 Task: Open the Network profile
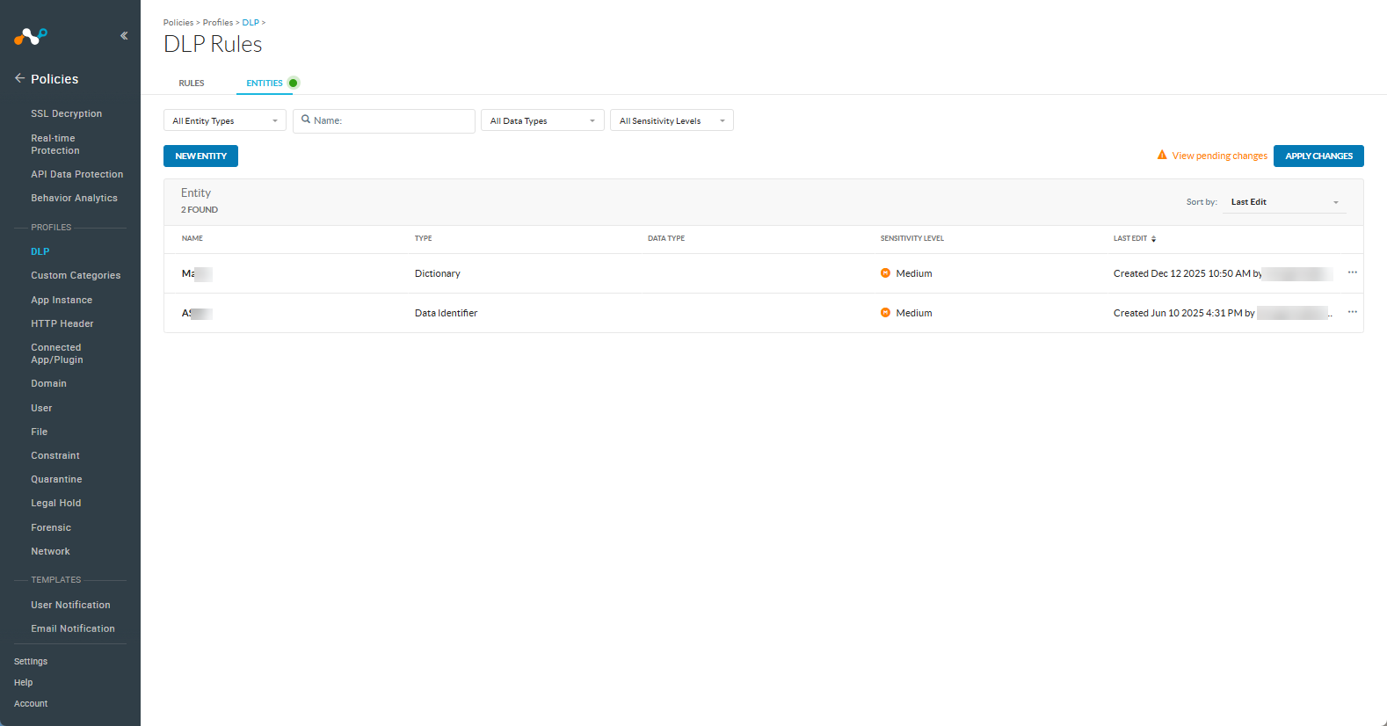click(x=50, y=551)
